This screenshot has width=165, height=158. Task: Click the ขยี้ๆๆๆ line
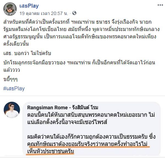tap(10, 79)
